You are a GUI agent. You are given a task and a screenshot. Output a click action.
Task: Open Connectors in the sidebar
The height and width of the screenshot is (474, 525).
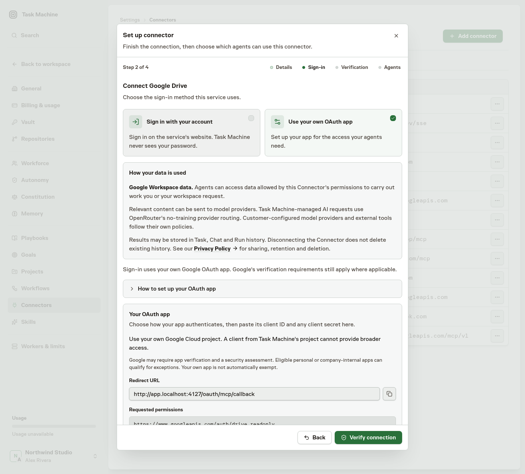click(54, 305)
